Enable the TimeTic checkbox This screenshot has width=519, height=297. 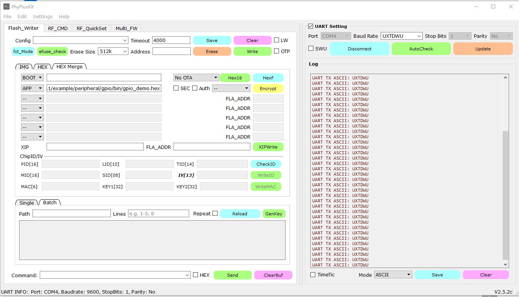click(x=313, y=274)
